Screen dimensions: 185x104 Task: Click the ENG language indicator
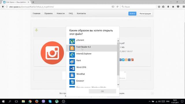click(168, 101)
